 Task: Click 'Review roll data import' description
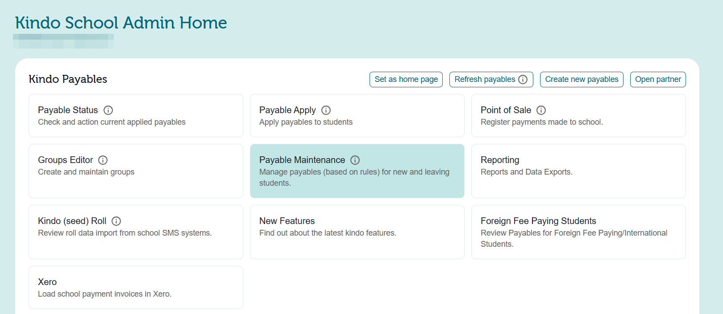(125, 233)
